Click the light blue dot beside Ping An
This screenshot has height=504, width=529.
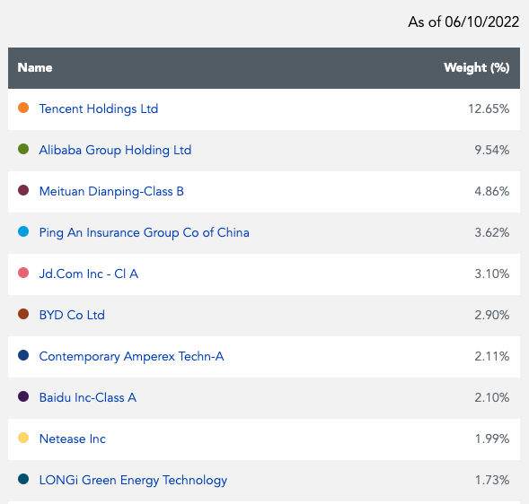(x=23, y=231)
